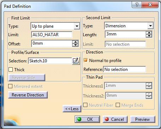Screen dimensions: 161x129
Task: Confirm with the OK button
Action: pyautogui.click(x=87, y=119)
